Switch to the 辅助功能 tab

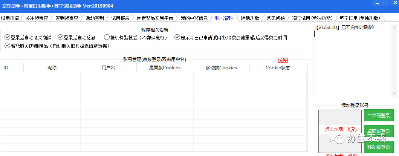(250, 18)
